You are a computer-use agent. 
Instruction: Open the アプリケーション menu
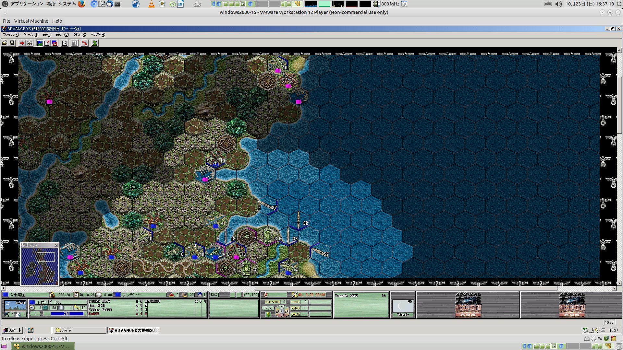coord(27,4)
